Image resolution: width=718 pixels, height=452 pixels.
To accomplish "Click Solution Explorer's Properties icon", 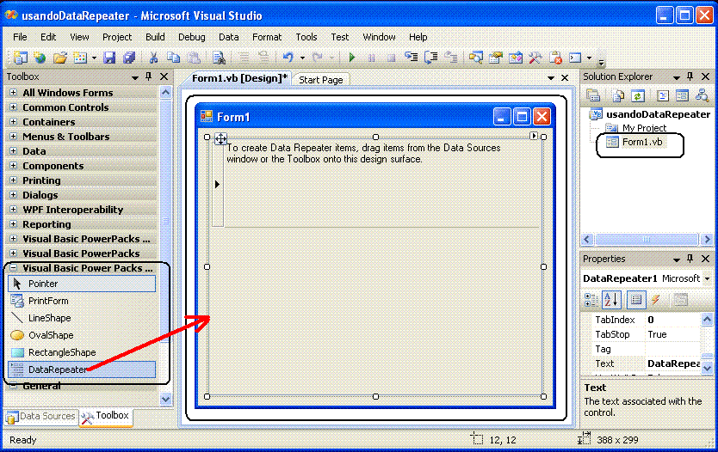I will [x=593, y=95].
